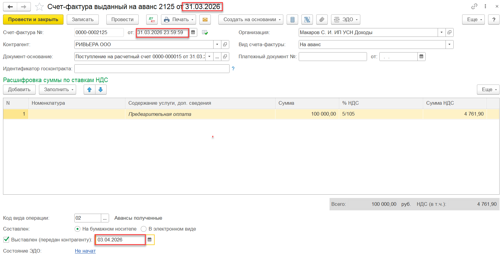Click the Сумма column header

[x=307, y=103]
